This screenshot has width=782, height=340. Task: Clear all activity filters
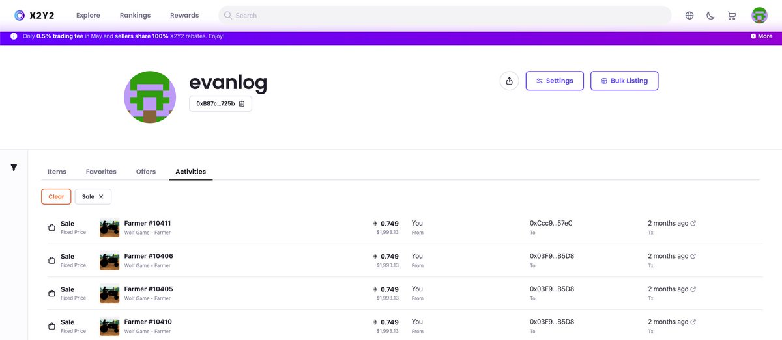tap(56, 196)
